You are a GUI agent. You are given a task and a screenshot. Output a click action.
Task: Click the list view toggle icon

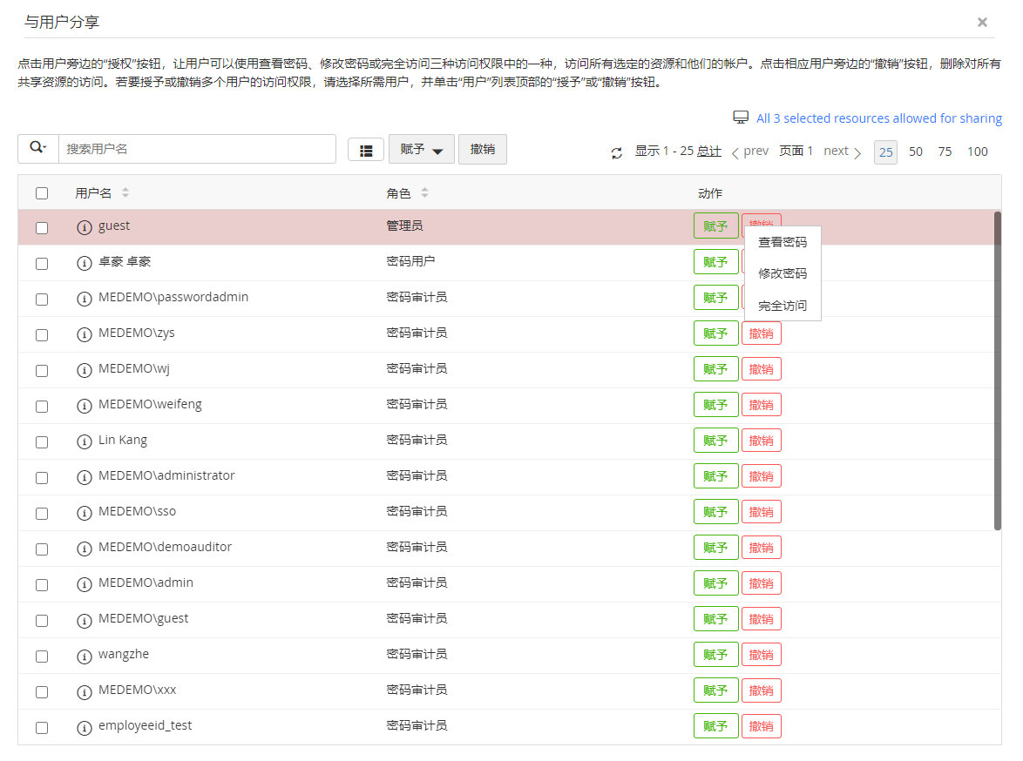(366, 150)
